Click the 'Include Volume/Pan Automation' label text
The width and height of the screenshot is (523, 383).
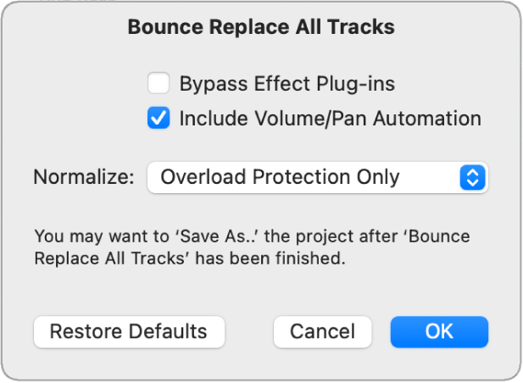pyautogui.click(x=330, y=119)
